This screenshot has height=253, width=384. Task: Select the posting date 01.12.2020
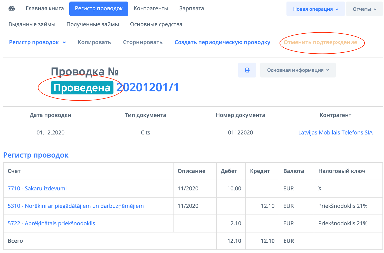pyautogui.click(x=51, y=133)
